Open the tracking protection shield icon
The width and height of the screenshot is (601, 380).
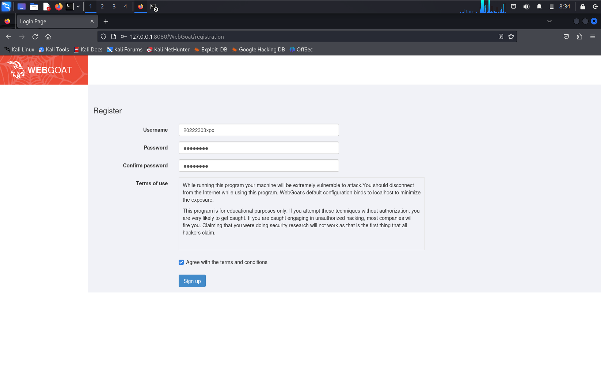coord(103,36)
